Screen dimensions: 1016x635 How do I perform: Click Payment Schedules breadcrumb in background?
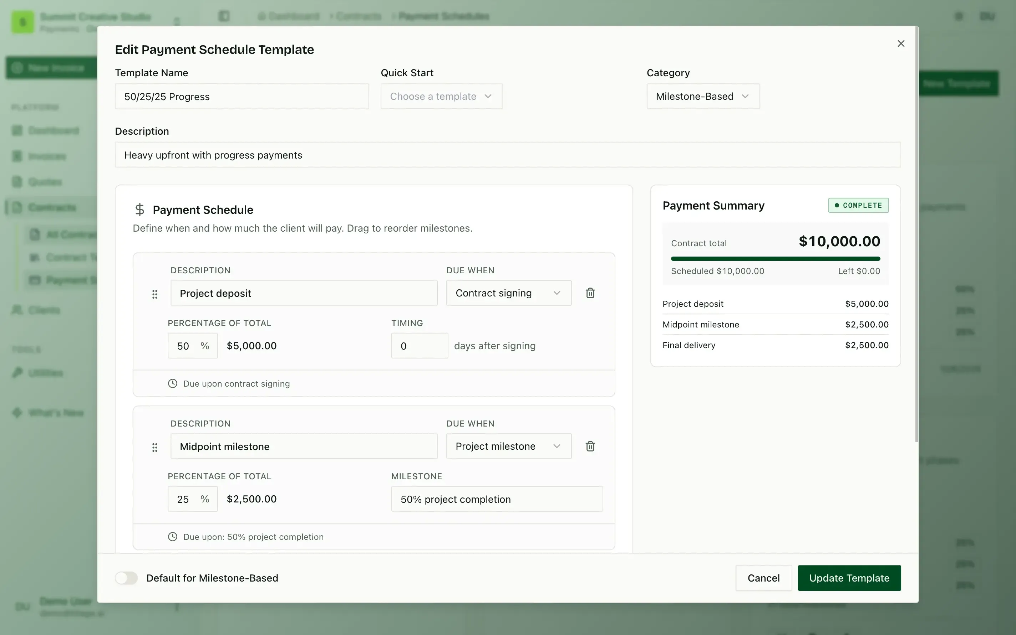tap(443, 16)
